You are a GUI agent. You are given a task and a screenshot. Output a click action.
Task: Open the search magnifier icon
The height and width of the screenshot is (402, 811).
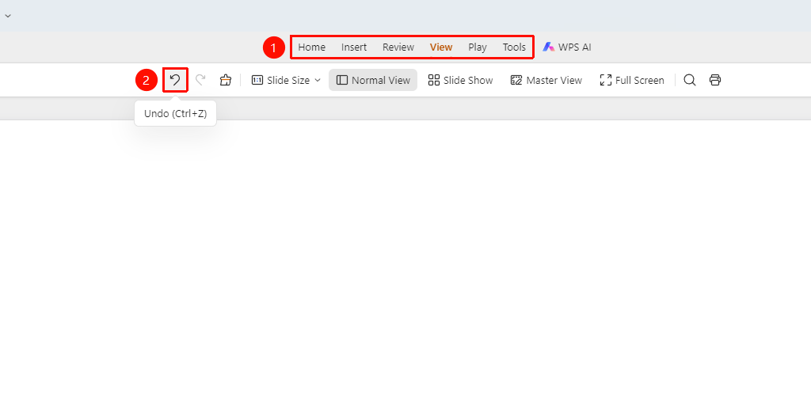coord(690,80)
